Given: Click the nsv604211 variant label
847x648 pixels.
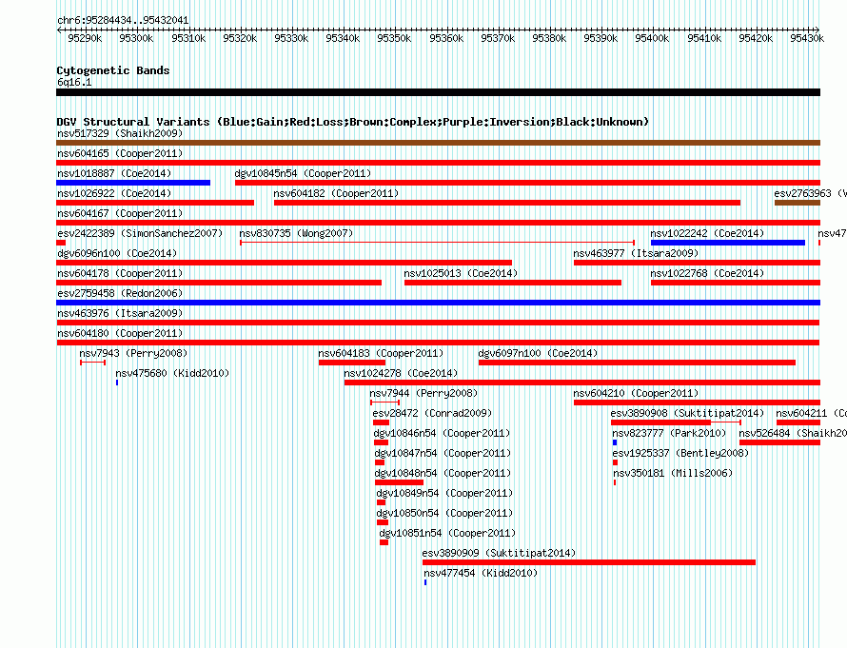Looking at the screenshot, I should 812,413.
